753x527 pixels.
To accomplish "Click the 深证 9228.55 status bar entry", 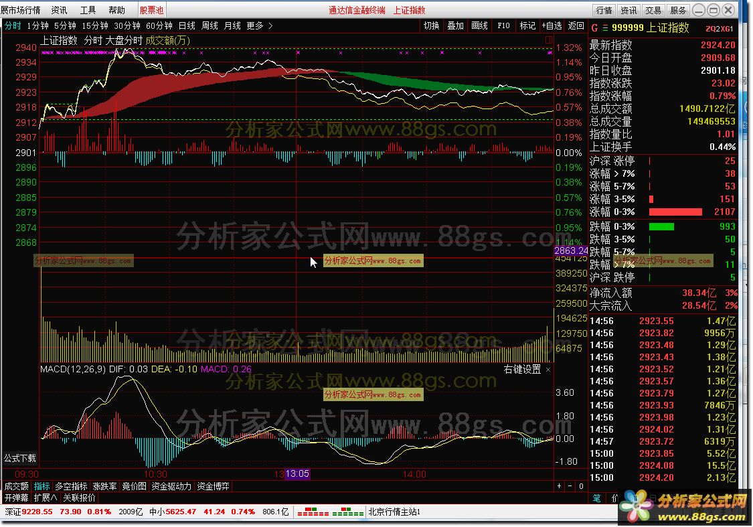I will [x=28, y=512].
